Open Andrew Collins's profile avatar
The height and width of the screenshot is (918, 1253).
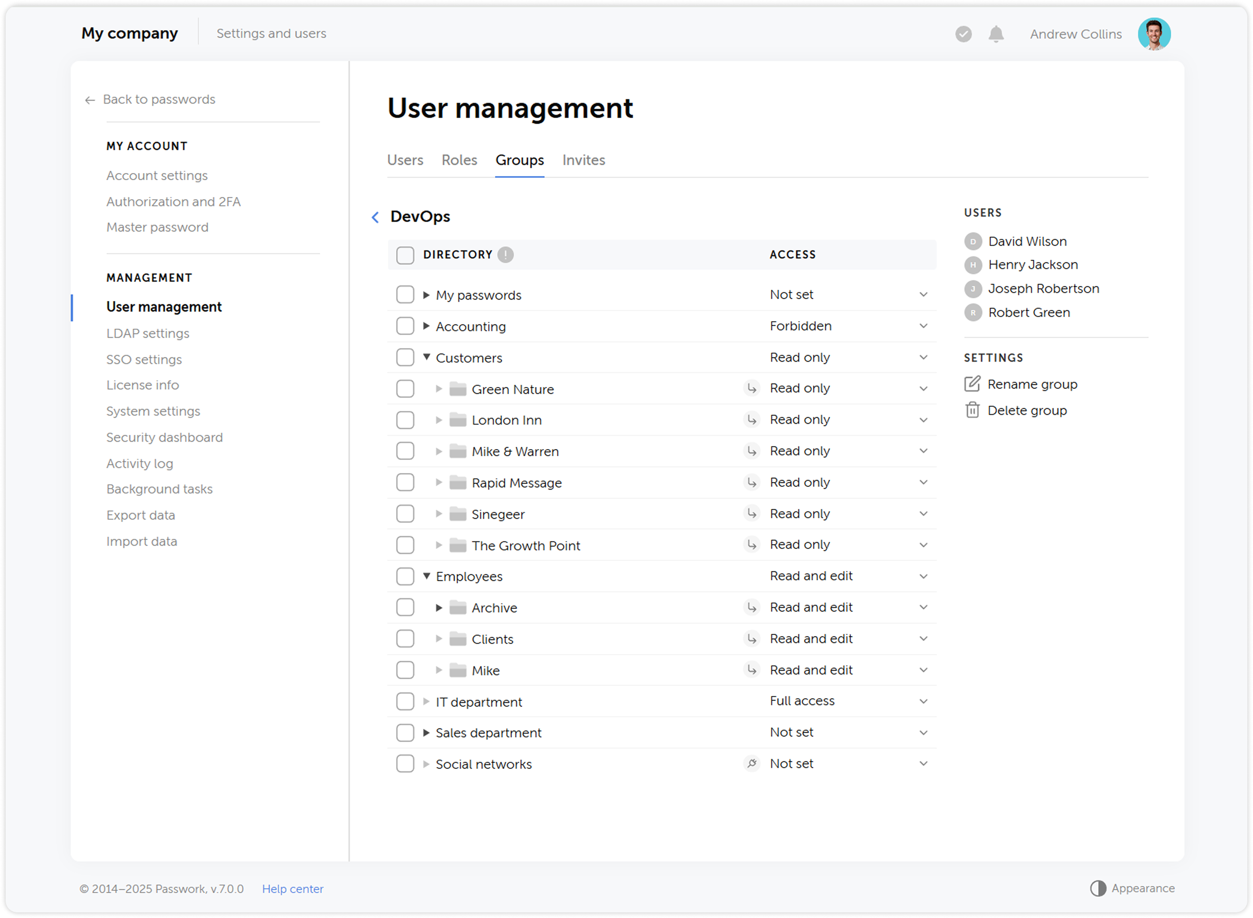pos(1154,34)
